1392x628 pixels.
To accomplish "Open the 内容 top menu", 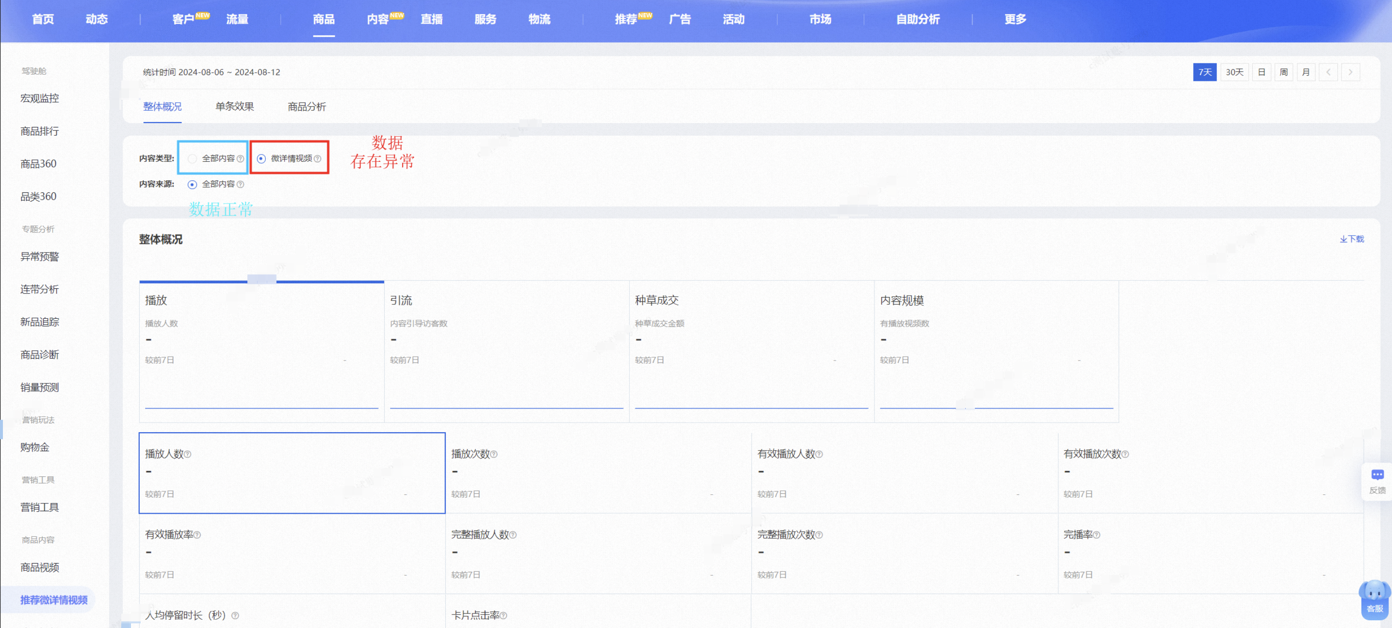I will (x=378, y=19).
